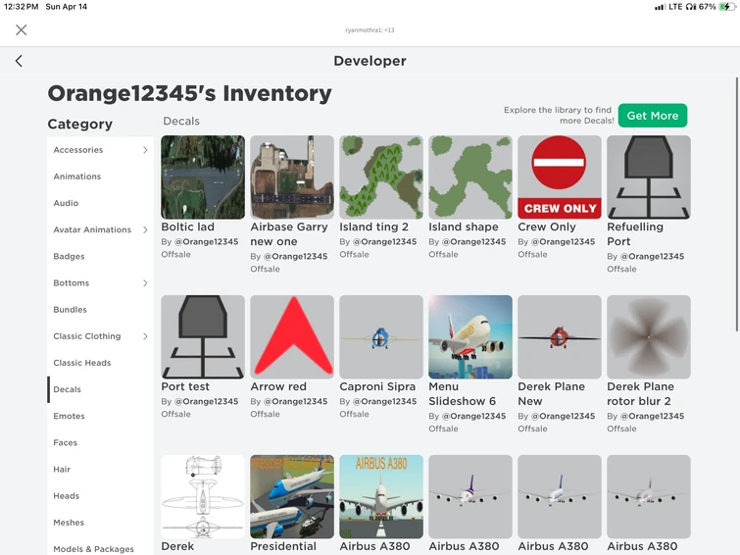Expand the Classic Clothing category
The height and width of the screenshot is (555, 740).
145,336
